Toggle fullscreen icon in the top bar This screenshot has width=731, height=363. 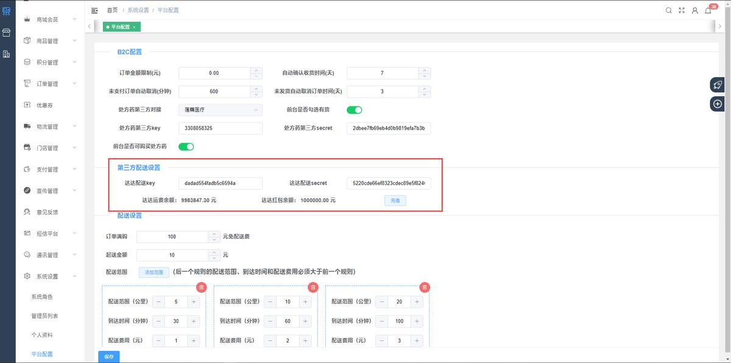pos(682,10)
